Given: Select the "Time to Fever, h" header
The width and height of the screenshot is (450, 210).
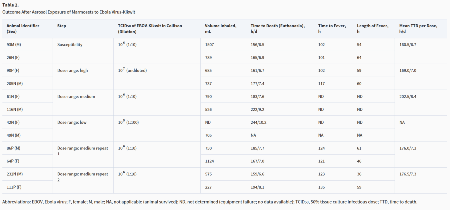Looking at the screenshot, I should pyautogui.click(x=332, y=28).
